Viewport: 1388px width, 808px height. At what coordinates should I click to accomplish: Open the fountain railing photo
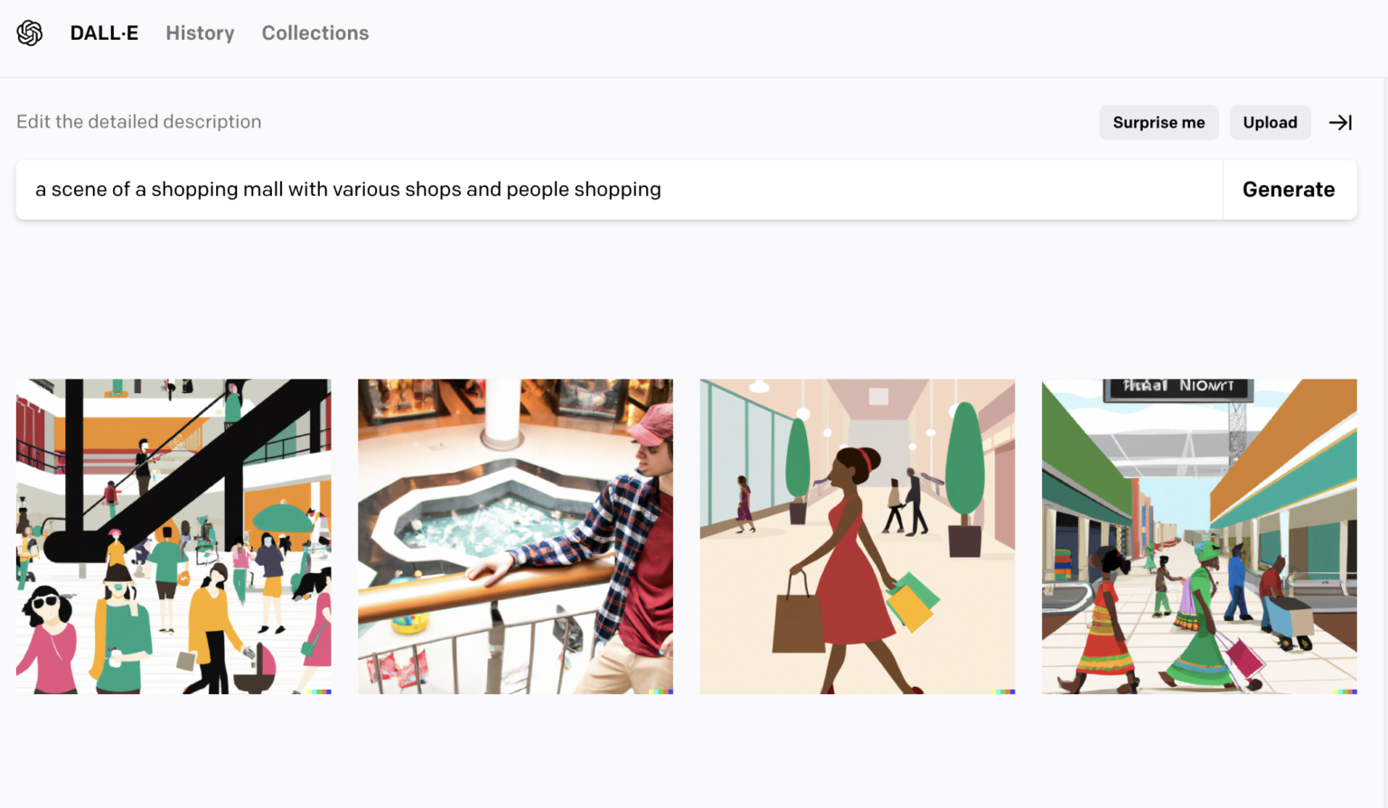coord(515,535)
